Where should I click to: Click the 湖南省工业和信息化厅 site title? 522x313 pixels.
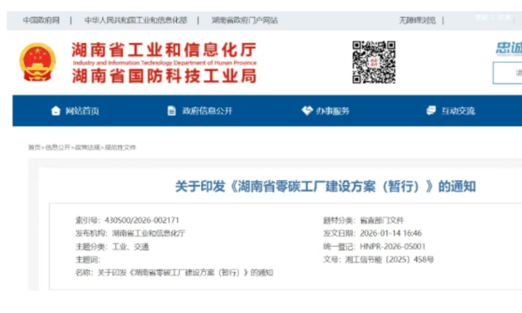click(164, 50)
